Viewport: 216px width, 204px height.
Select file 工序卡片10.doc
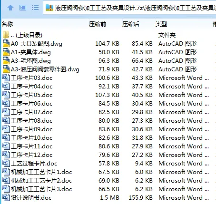(31, 138)
